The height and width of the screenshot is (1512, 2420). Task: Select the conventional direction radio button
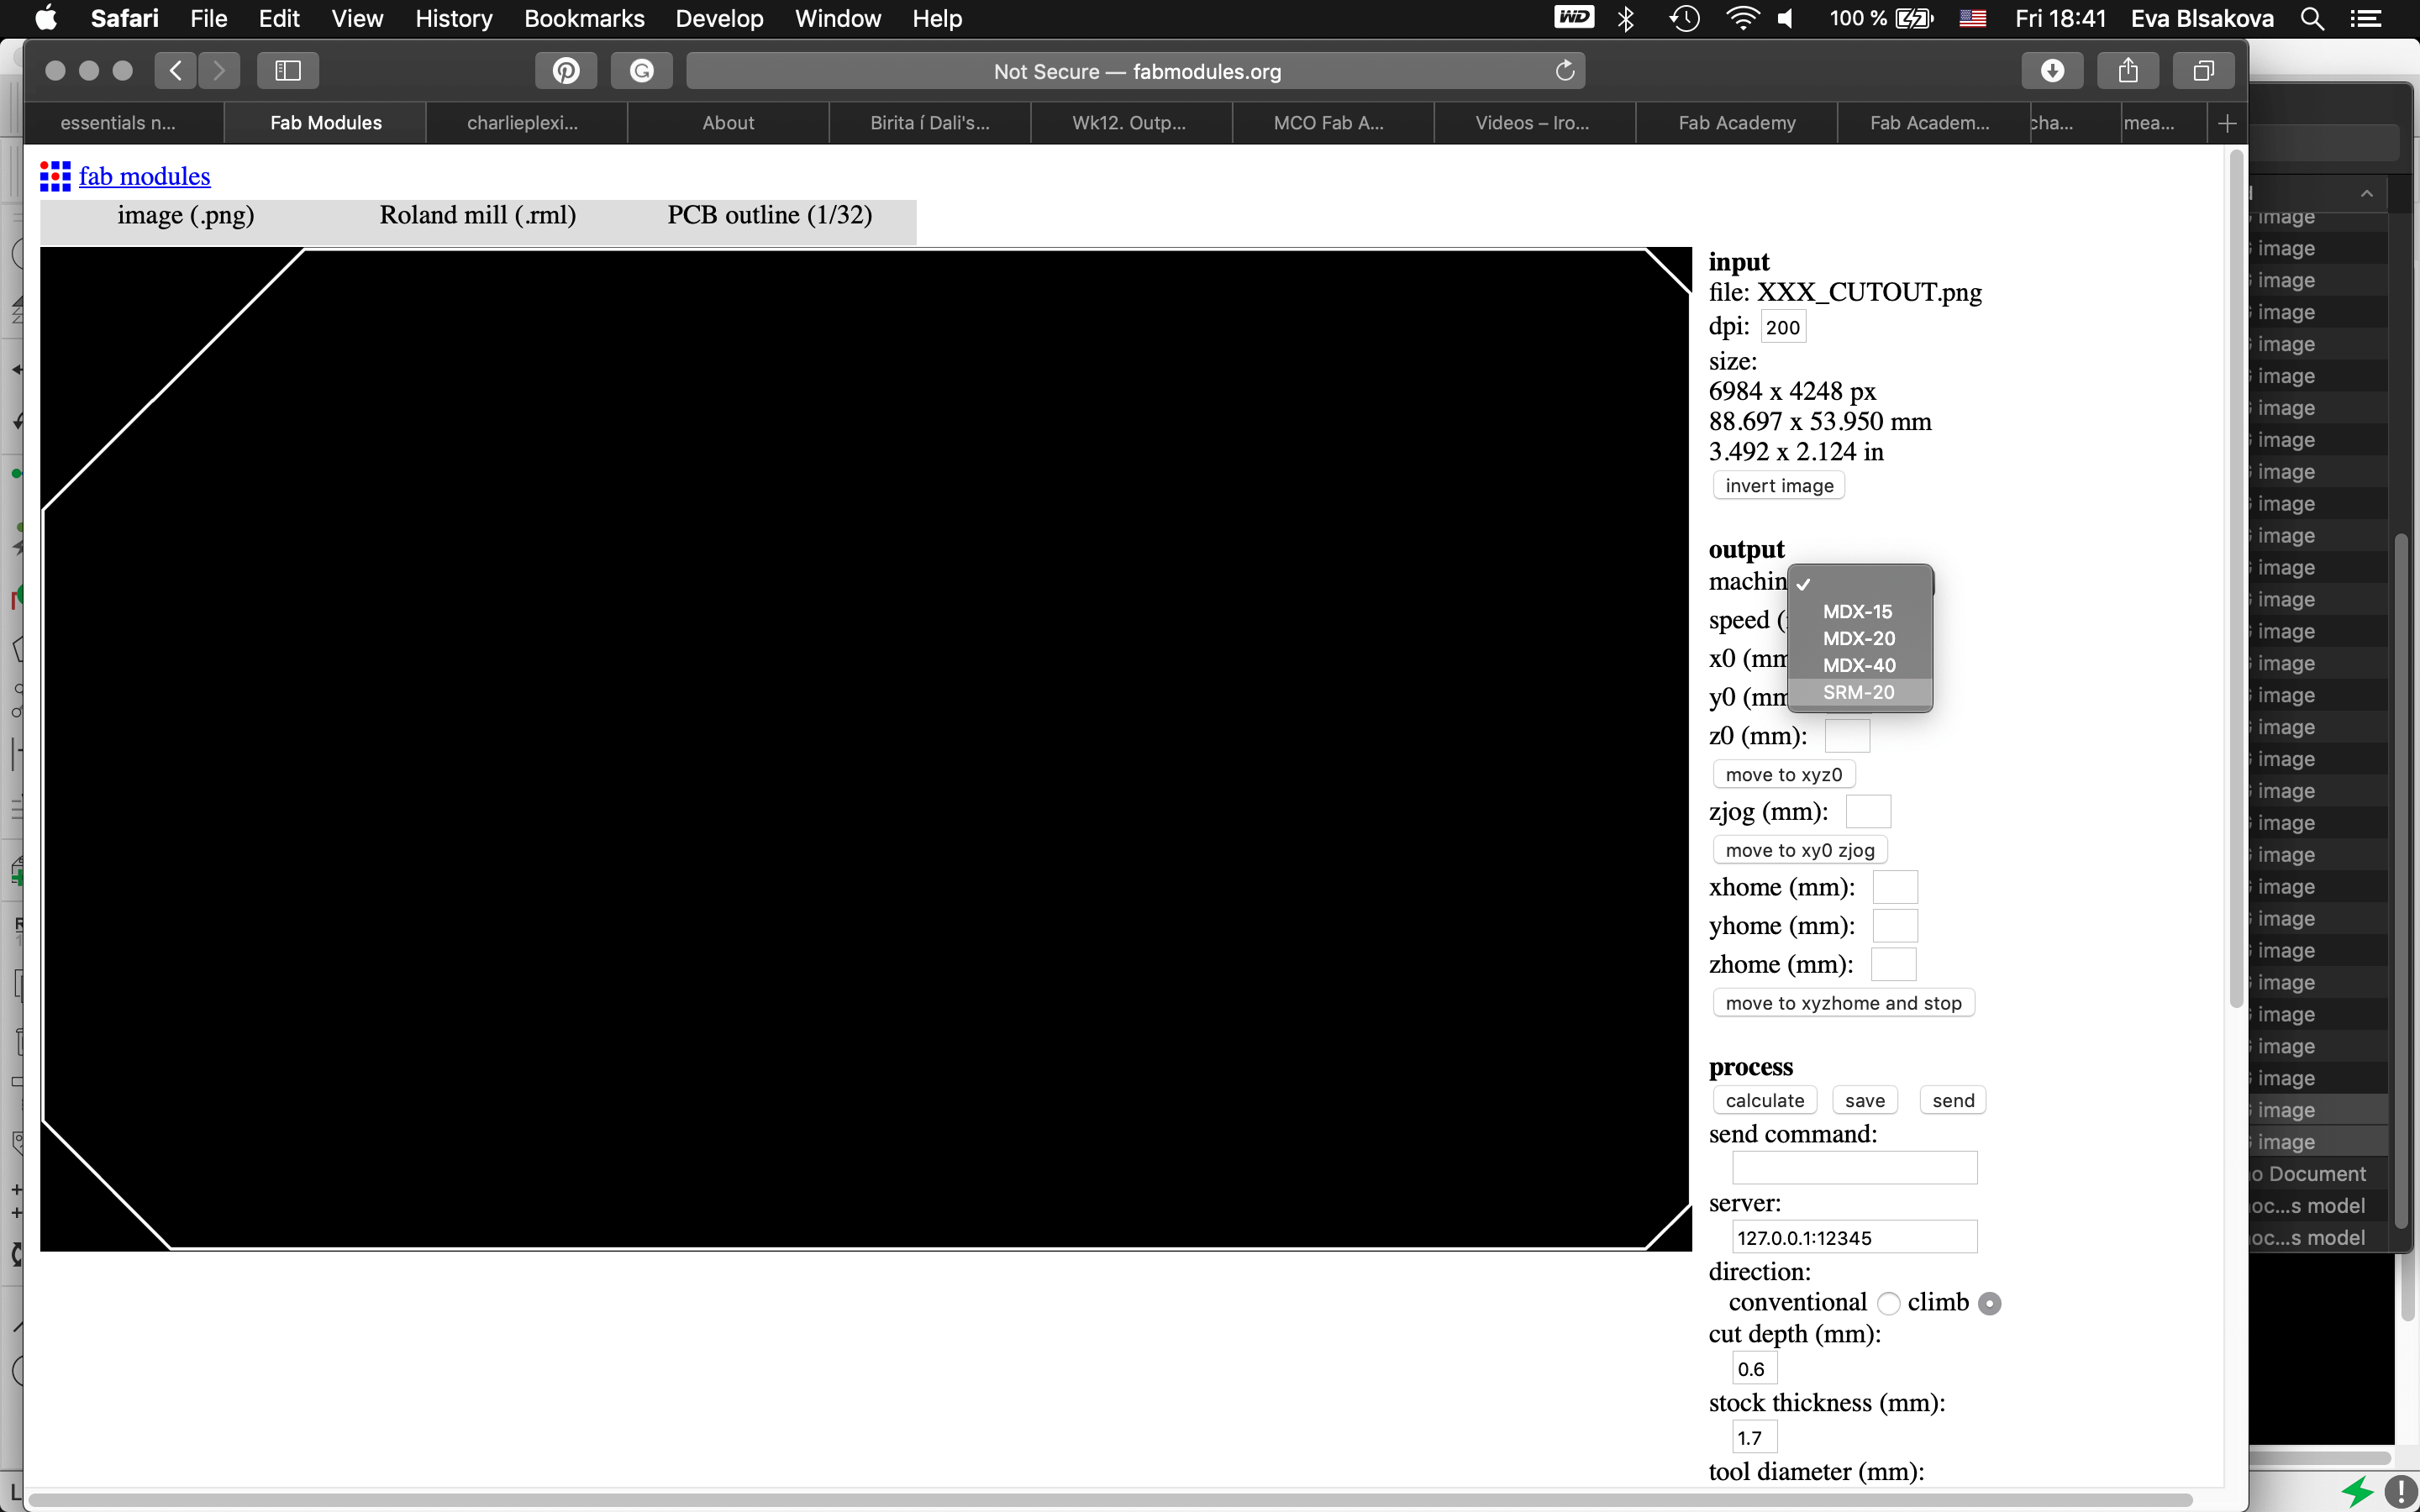(x=1888, y=1303)
